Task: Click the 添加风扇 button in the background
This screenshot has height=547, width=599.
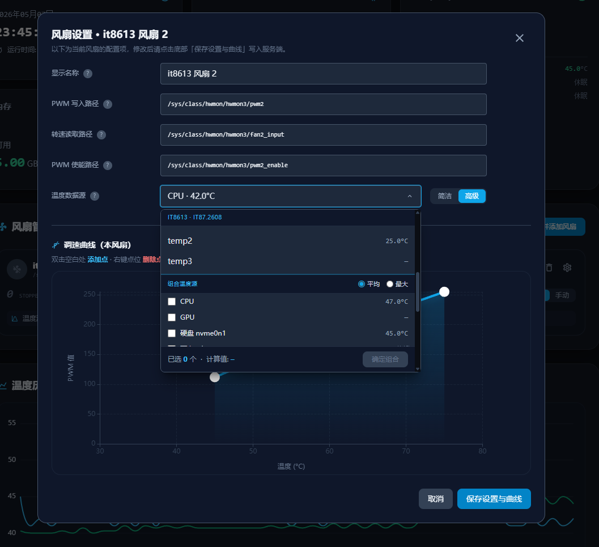Action: click(564, 227)
